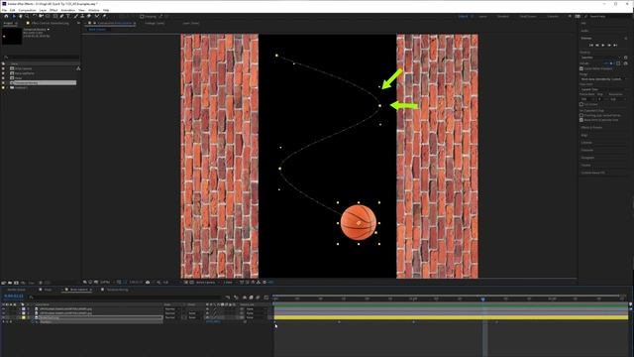Hide the selected third layer with eye toggle
Viewport: 634px width, 357px height.
pos(4,317)
